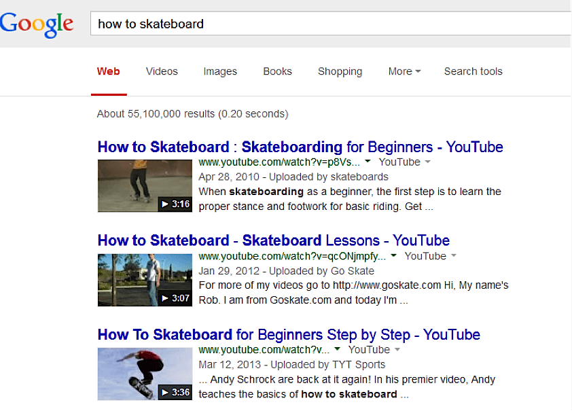Open 'How to Skateboard - Skateboard Lessons' result
572x411 pixels.
click(274, 240)
